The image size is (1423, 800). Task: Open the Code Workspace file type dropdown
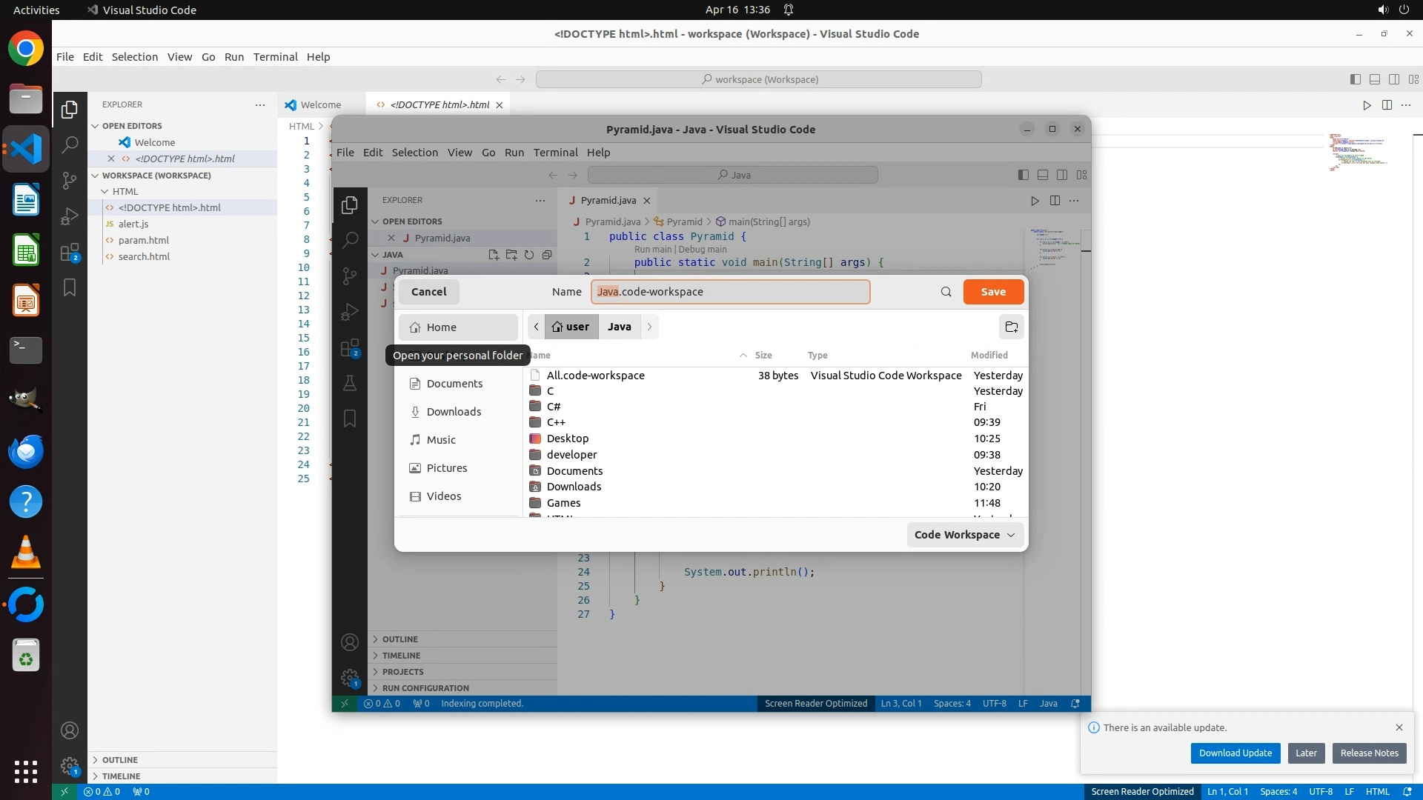click(x=964, y=535)
